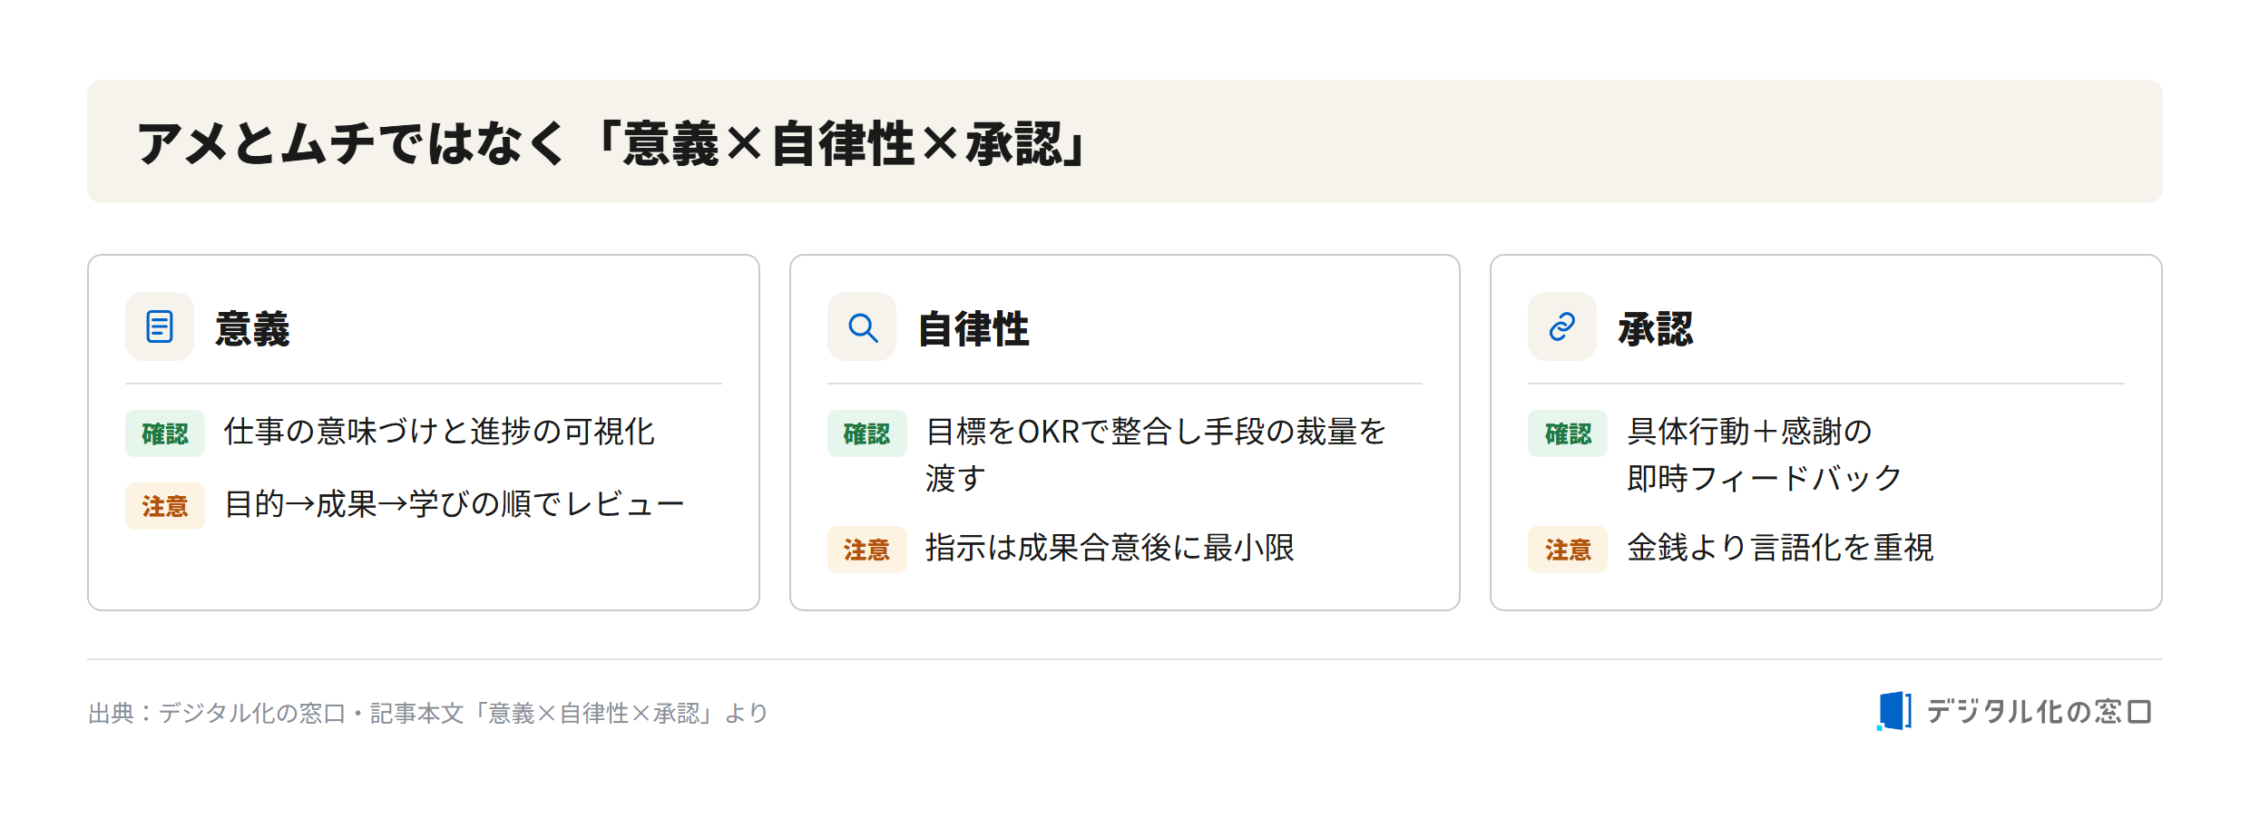Select the 意義 card heading
2250x818 pixels.
tap(252, 328)
